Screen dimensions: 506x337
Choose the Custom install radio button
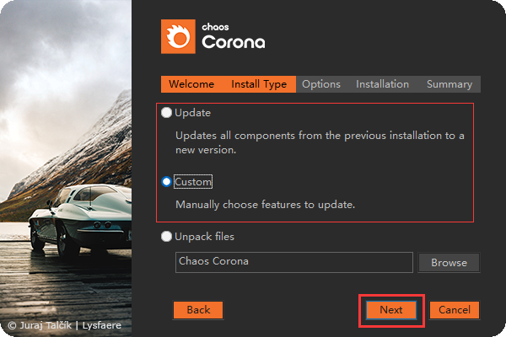click(166, 182)
